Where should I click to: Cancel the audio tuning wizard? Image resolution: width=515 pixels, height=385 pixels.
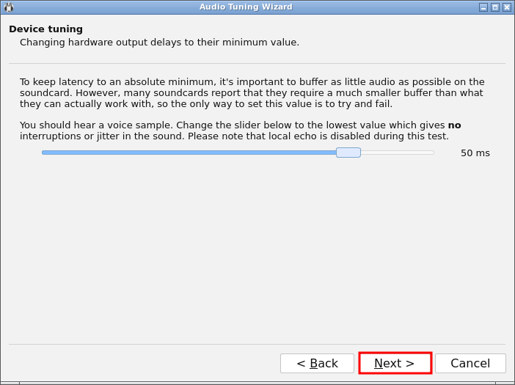click(x=470, y=363)
